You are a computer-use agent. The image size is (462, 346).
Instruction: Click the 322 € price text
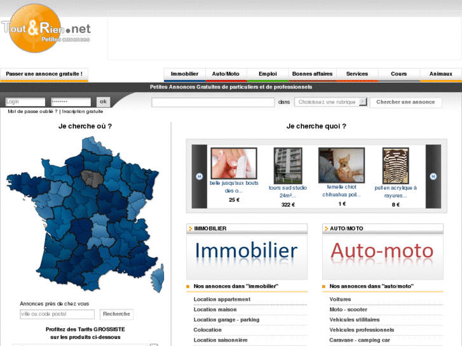(x=288, y=204)
